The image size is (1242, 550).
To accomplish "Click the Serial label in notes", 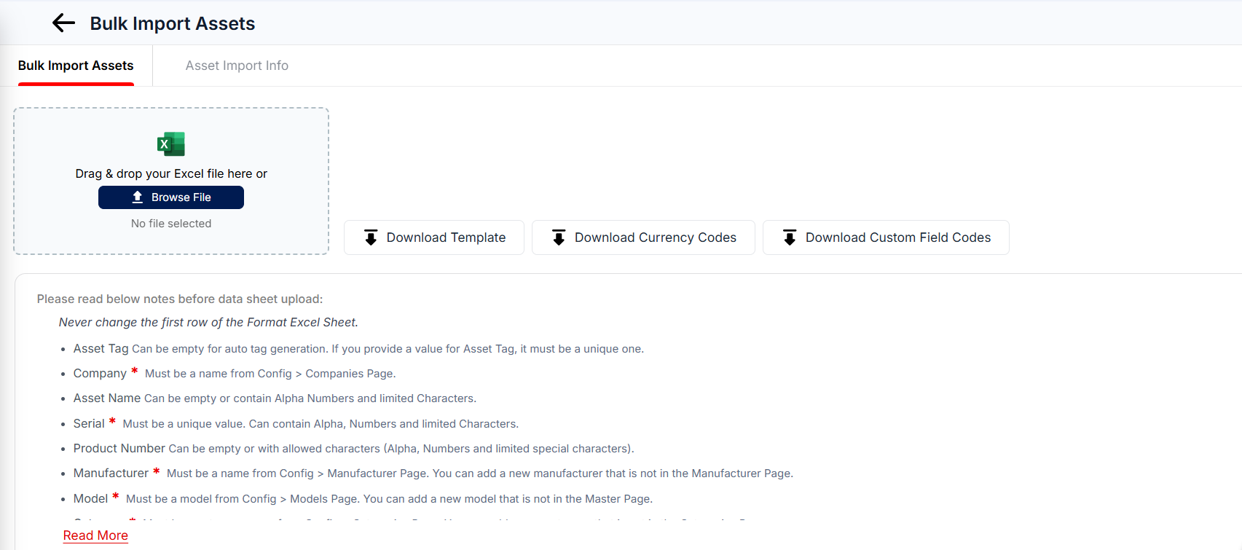I will [x=89, y=423].
